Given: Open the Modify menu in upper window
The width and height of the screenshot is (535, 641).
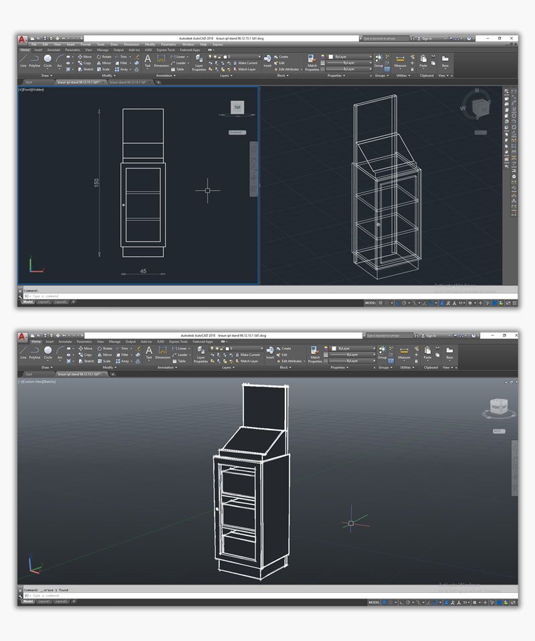Looking at the screenshot, I should [150, 44].
